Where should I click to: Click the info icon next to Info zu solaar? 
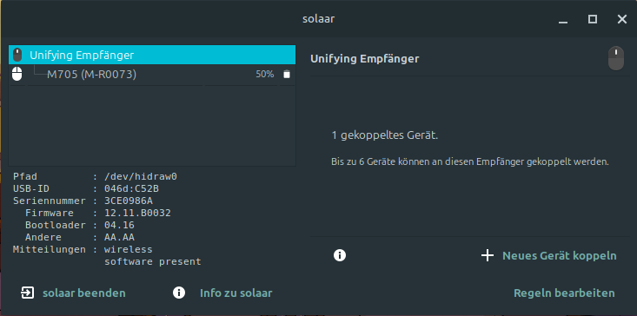tap(179, 293)
